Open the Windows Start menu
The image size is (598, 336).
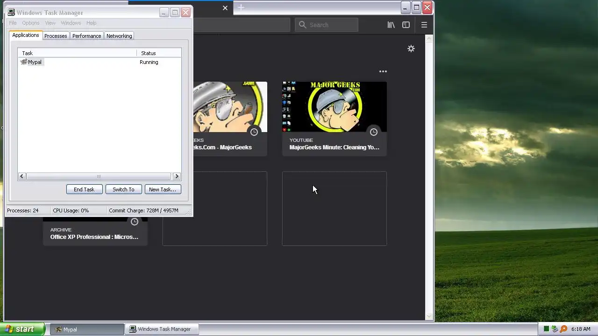pyautogui.click(x=22, y=329)
